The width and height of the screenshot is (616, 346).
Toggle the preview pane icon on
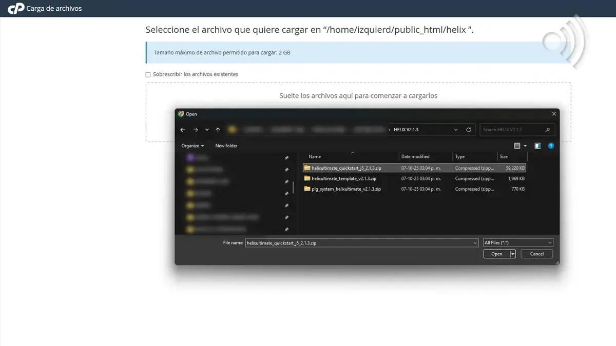tap(537, 146)
